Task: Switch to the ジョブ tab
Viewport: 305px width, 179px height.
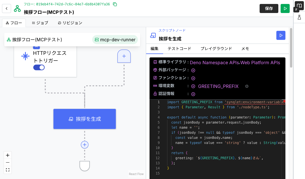Action: [40, 23]
